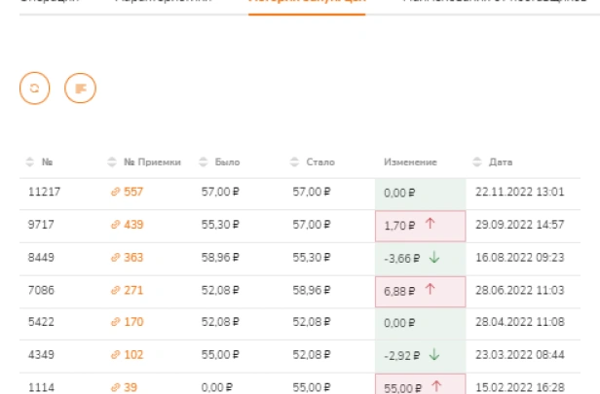Click the Изменение column header
Viewport: 600px width, 394px height.
[x=410, y=162]
